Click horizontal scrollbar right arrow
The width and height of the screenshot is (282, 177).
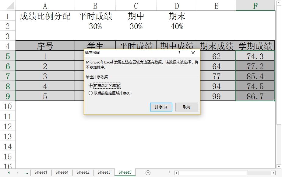coord(273,173)
